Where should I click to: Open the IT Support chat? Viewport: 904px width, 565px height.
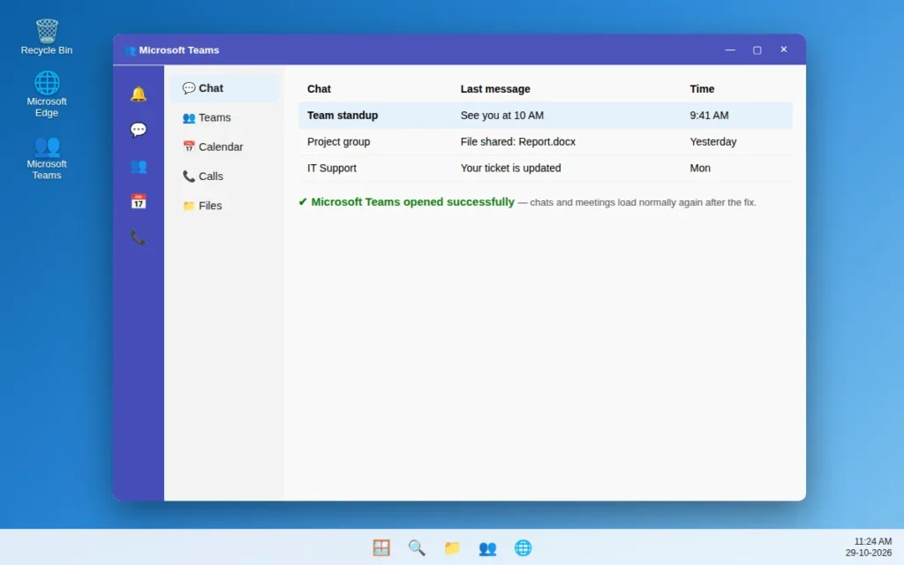coord(546,169)
